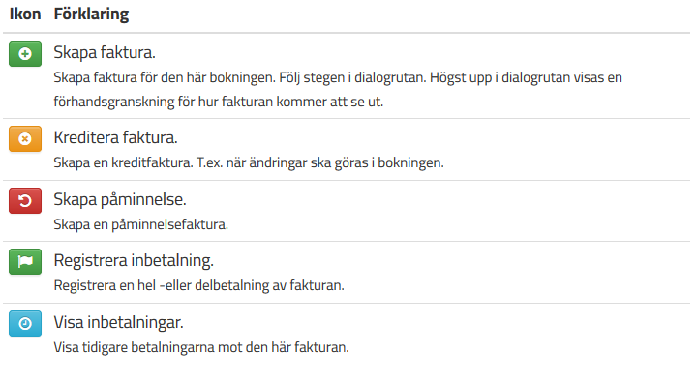The image size is (696, 382).
Task: Select the 'Kreditera faktura.' heading text
Action: tap(115, 138)
